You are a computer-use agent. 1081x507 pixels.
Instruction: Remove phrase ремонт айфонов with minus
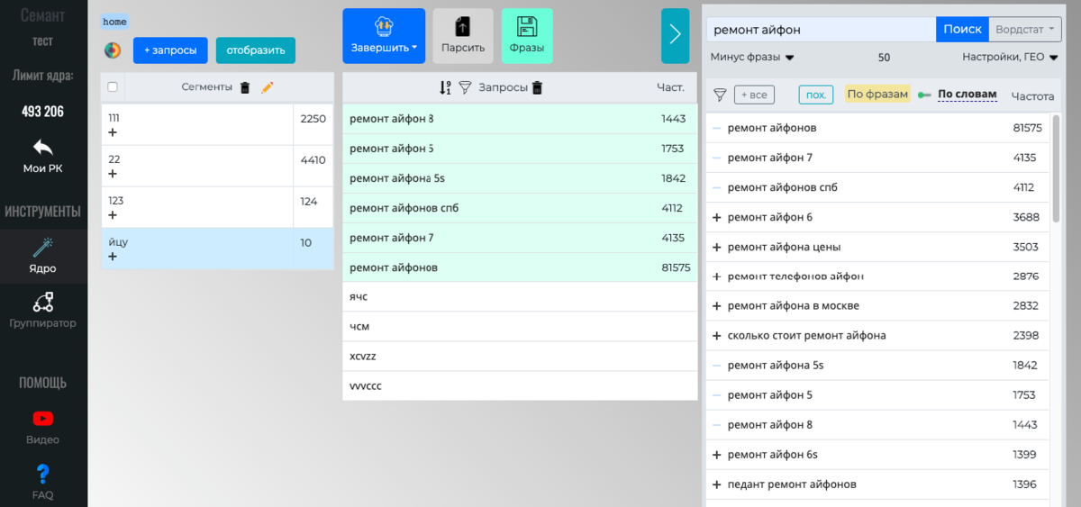[x=717, y=128]
